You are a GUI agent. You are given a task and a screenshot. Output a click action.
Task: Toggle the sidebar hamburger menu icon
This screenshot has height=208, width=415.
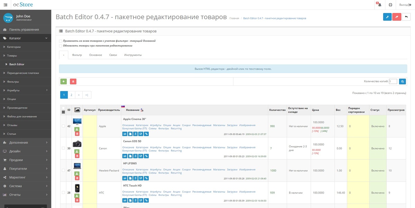(x=5, y=5)
